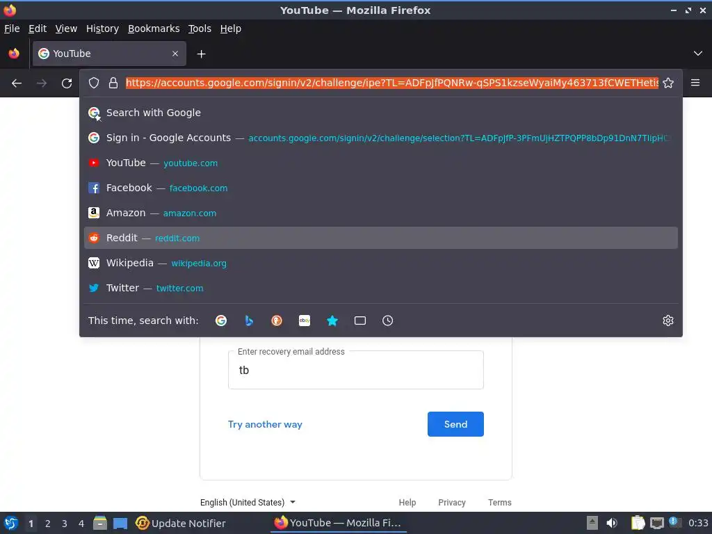Viewport: 712px width, 534px height.
Task: Open the Tools menu
Action: coord(200,29)
